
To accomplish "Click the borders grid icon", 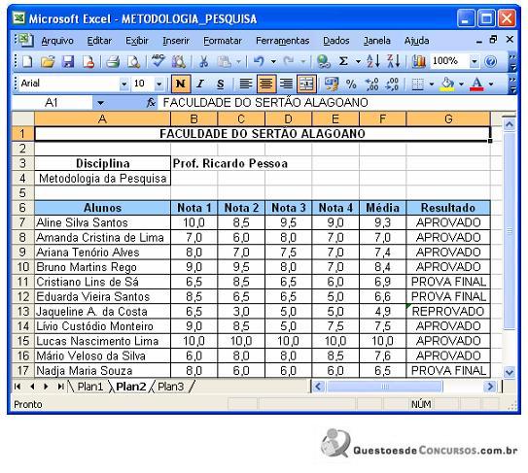I will point(418,84).
